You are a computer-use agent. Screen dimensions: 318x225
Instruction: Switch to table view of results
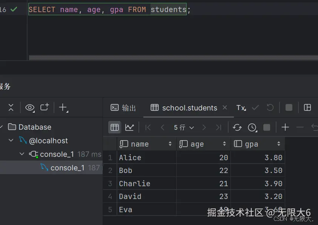point(115,127)
